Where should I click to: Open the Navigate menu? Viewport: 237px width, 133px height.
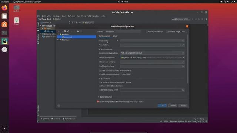[57, 16]
